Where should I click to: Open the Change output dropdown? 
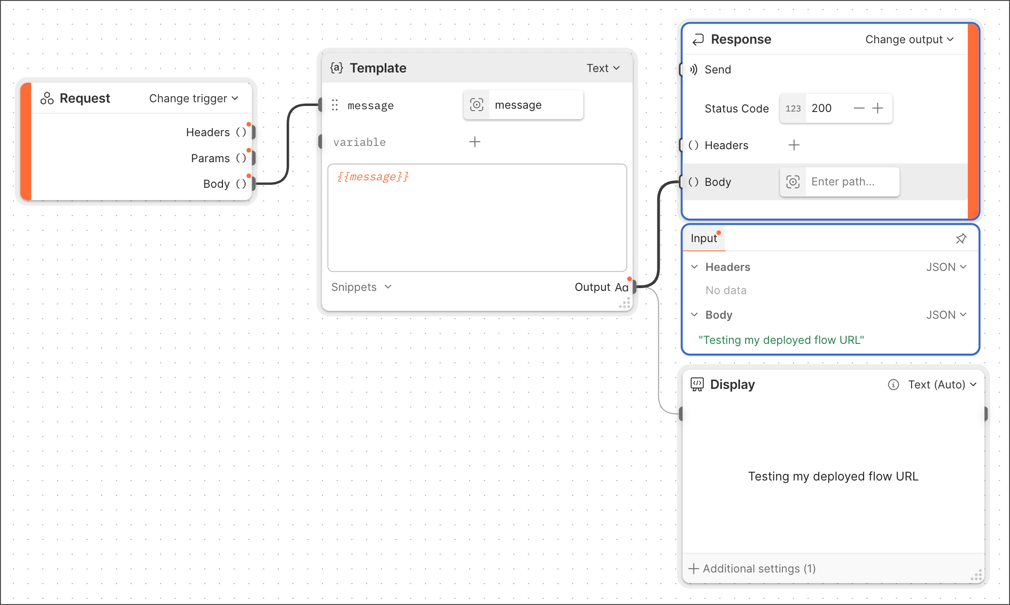[x=909, y=39]
